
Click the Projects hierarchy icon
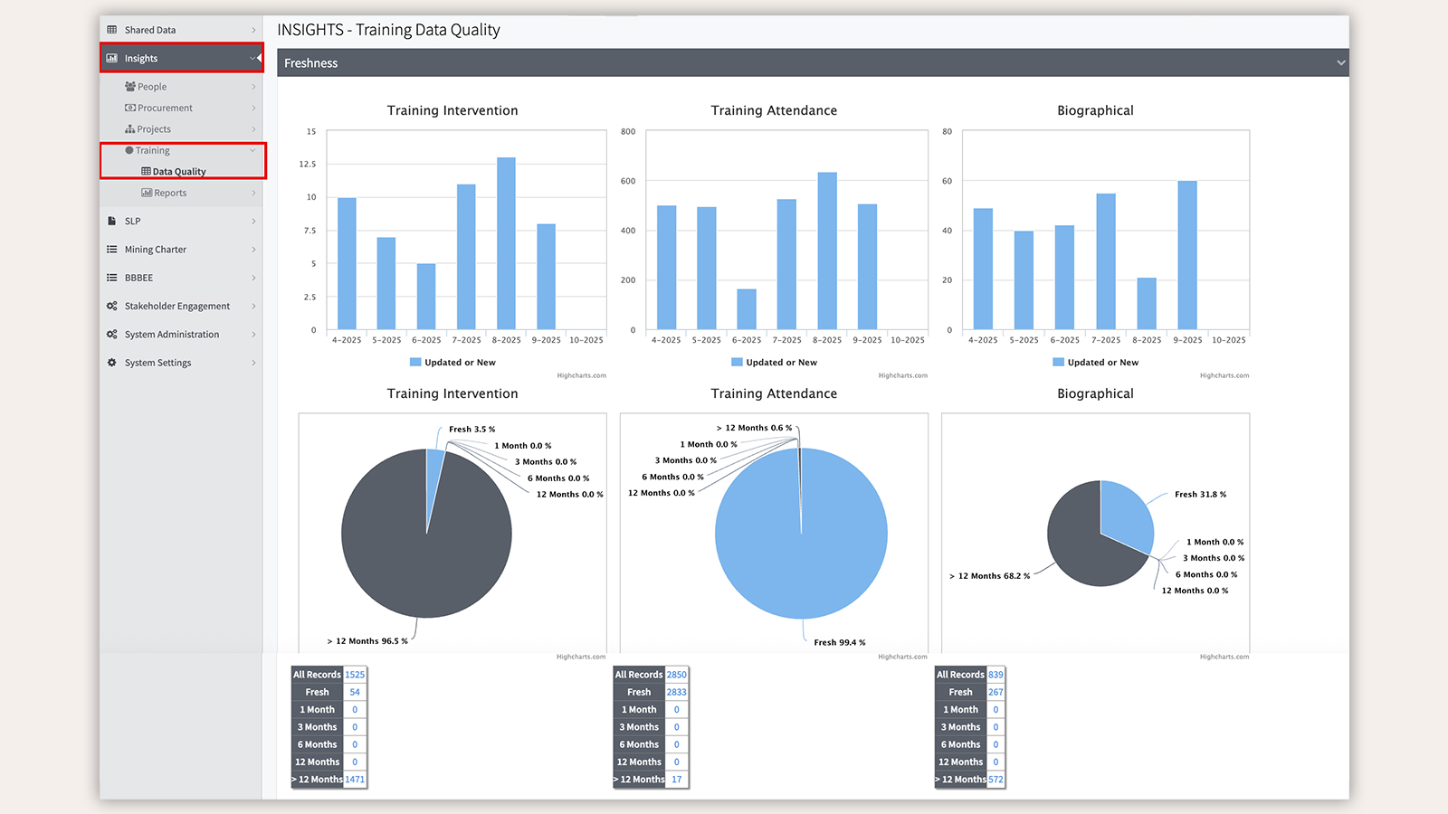(130, 129)
